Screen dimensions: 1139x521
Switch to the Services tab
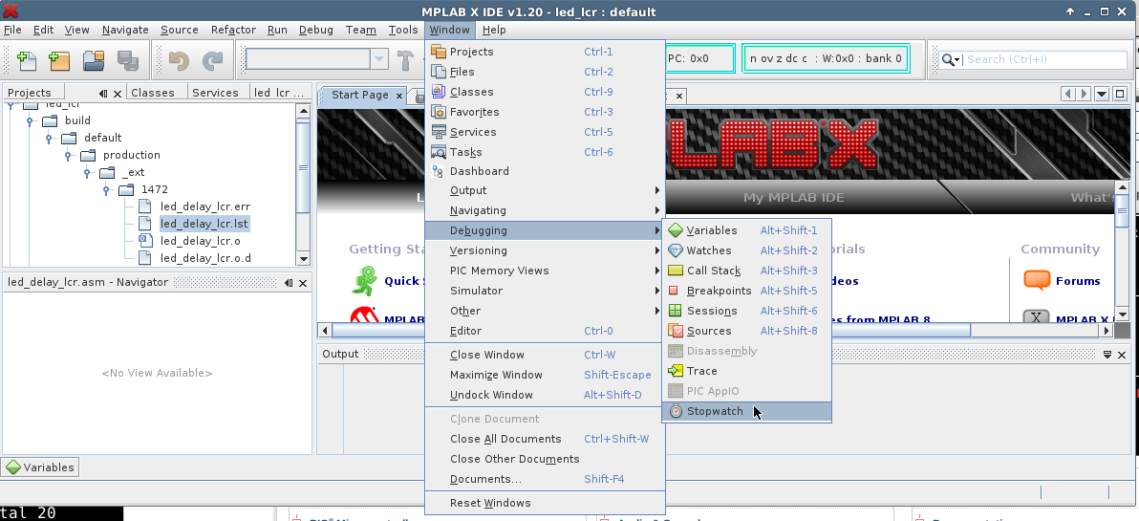[215, 93]
